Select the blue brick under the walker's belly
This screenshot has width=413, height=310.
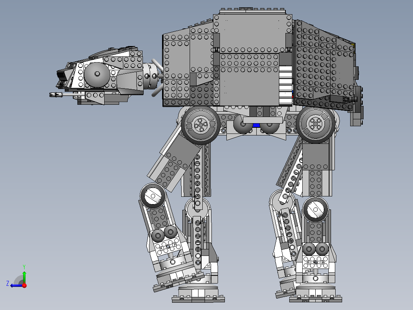click(256, 125)
